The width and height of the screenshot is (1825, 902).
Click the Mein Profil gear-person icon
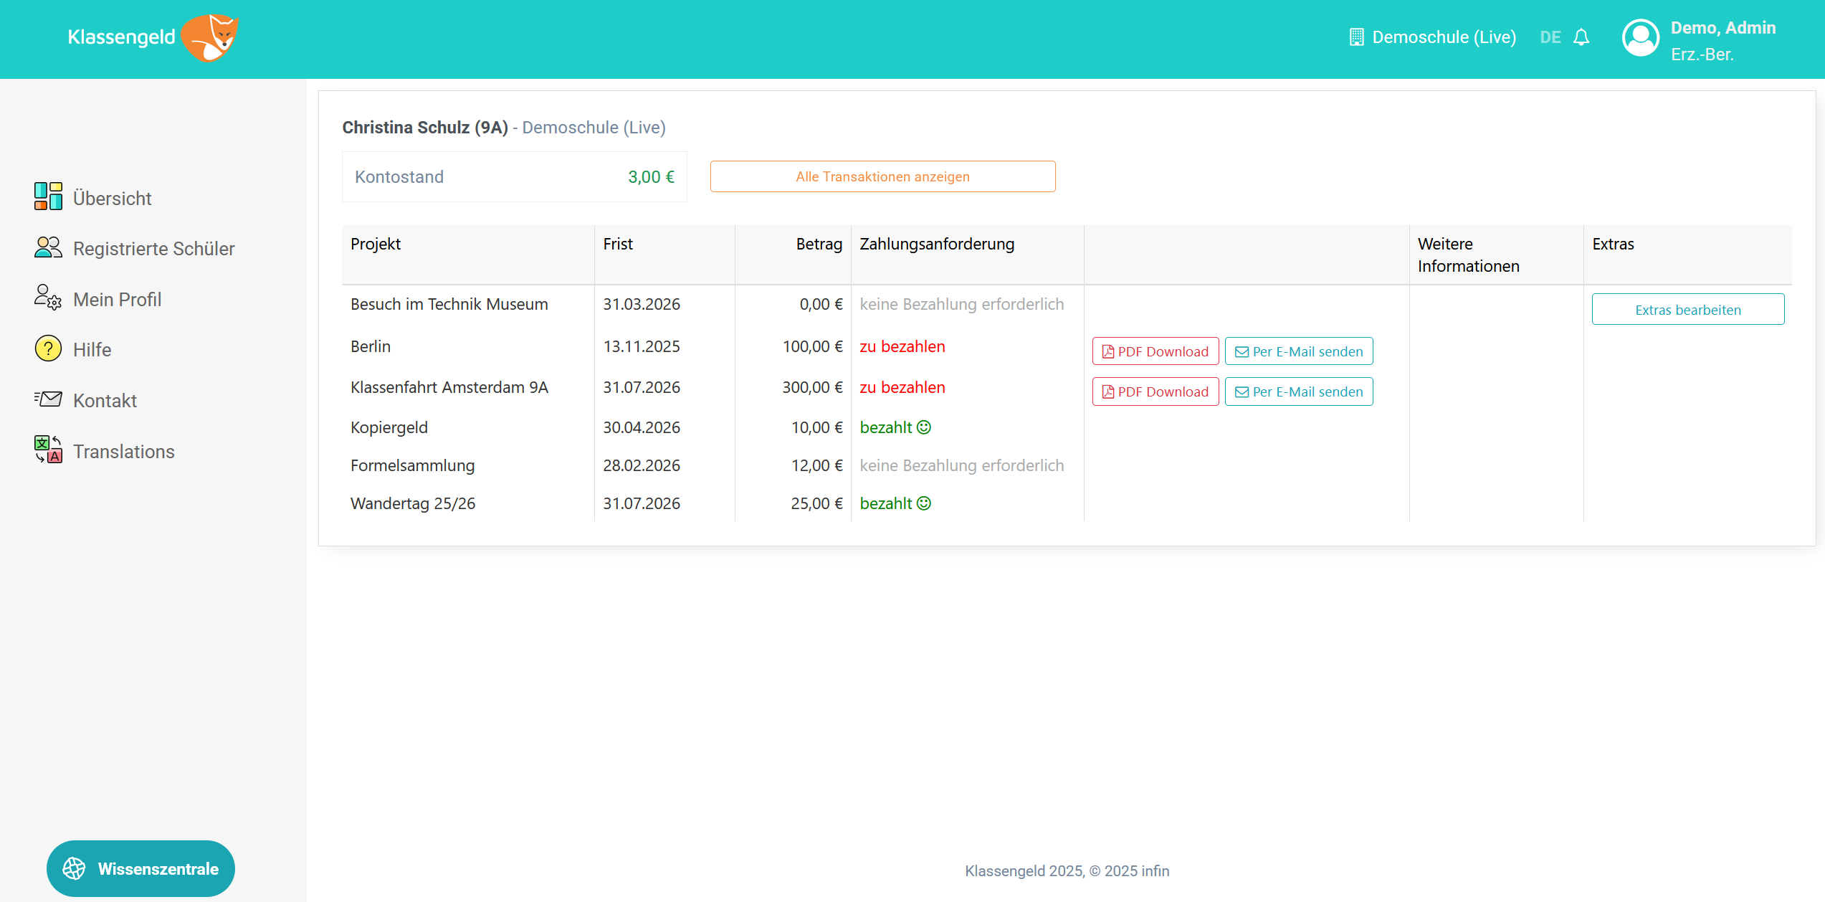(x=48, y=298)
